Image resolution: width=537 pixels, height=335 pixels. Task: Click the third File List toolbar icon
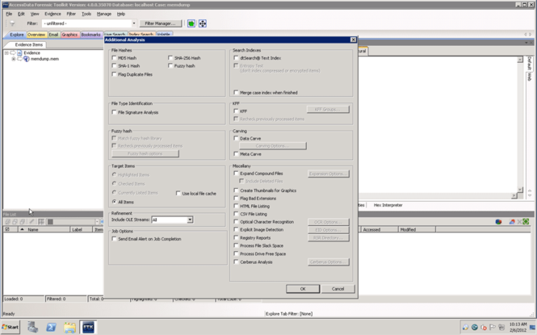click(x=23, y=222)
